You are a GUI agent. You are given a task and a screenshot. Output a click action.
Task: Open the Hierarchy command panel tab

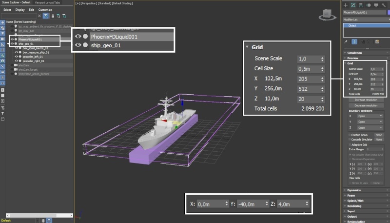[x=361, y=5]
